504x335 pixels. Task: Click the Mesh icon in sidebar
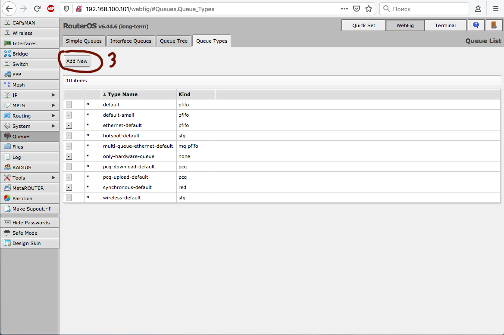(7, 85)
